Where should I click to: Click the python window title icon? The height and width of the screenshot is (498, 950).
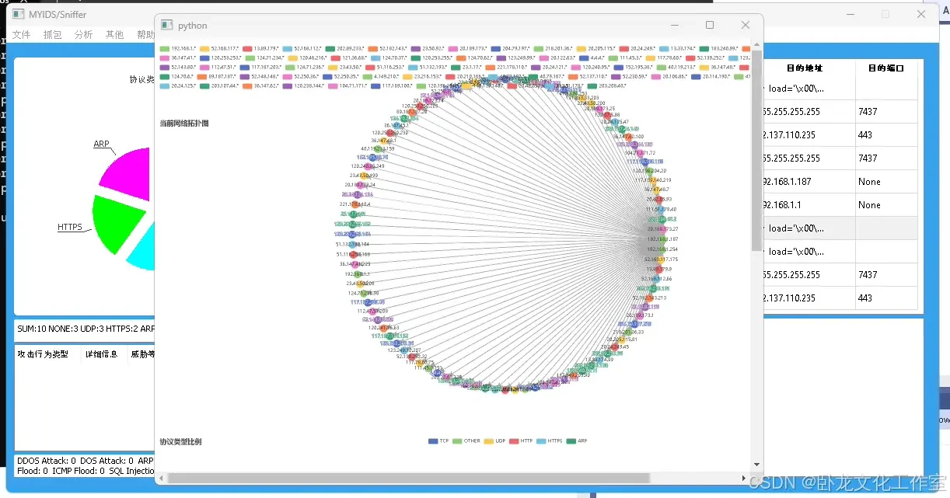[x=166, y=25]
